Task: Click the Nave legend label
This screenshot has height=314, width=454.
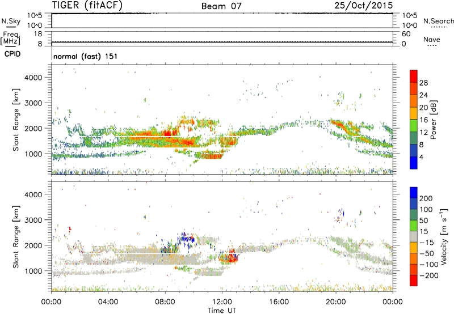Action: tap(432, 39)
